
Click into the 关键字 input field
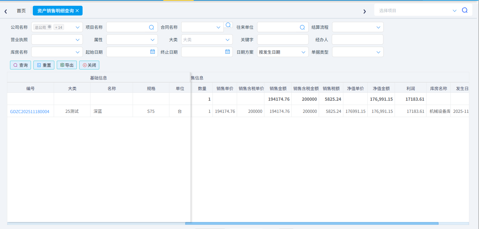pyautogui.click(x=283, y=40)
